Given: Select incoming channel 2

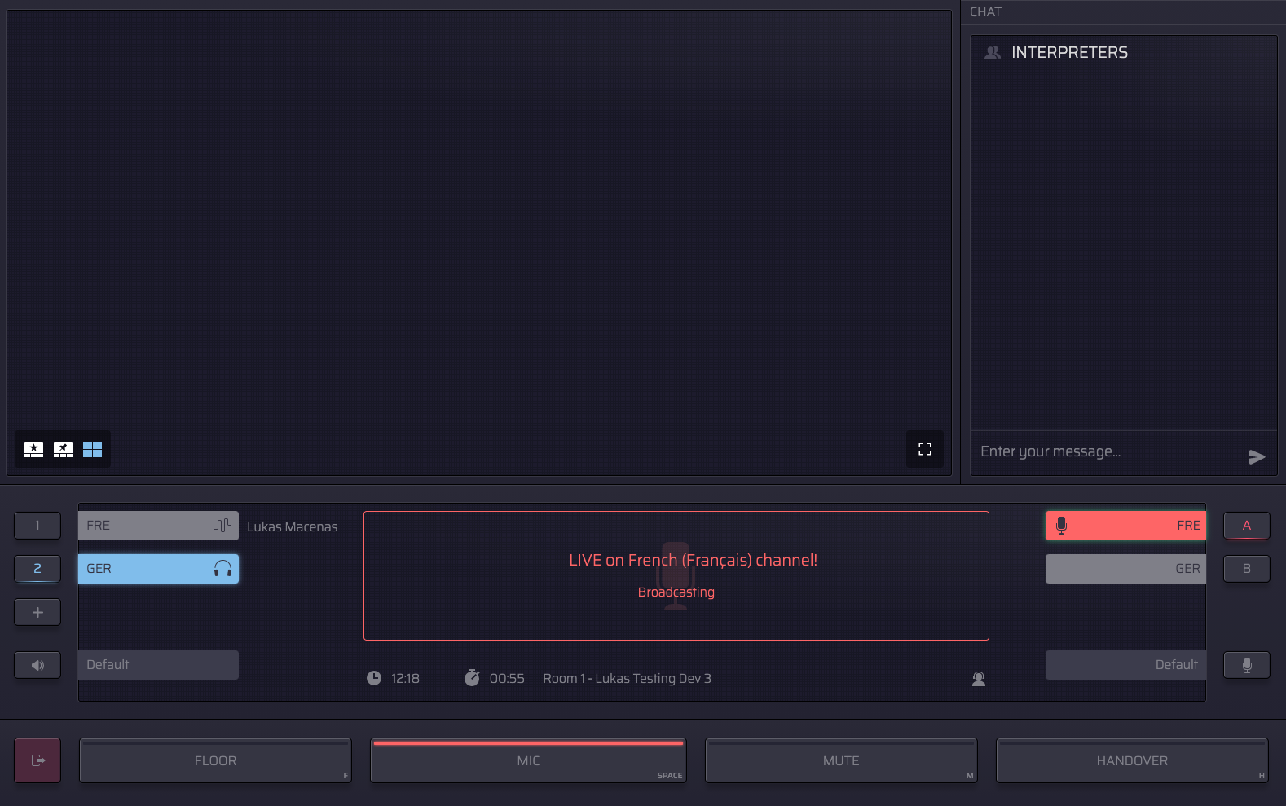Looking at the screenshot, I should [37, 569].
